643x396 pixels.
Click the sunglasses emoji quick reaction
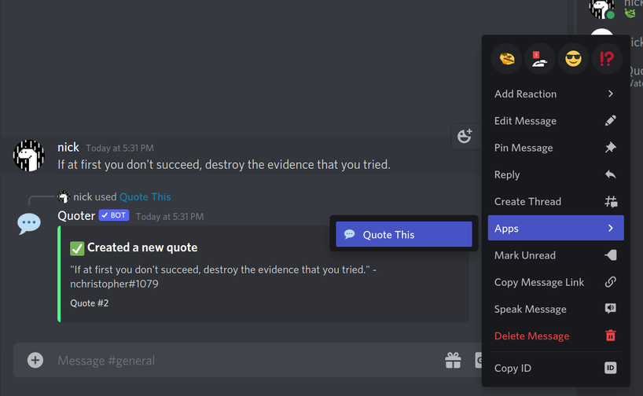pyautogui.click(x=573, y=59)
